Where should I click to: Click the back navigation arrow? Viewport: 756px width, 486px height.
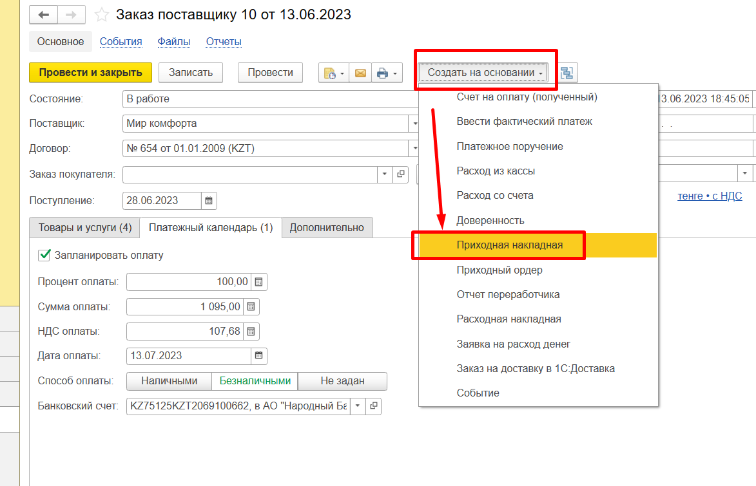[44, 14]
